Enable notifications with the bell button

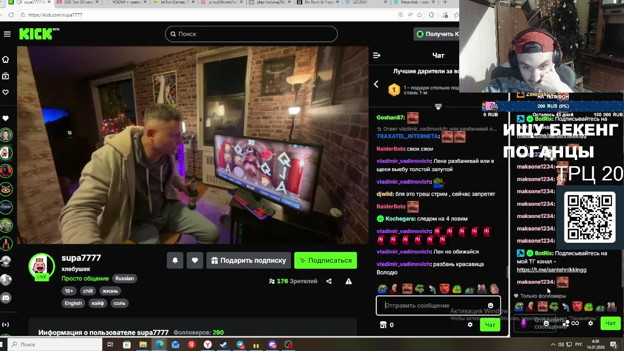coord(175,260)
